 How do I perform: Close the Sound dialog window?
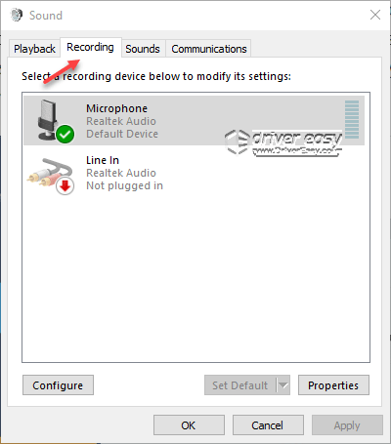(x=375, y=15)
